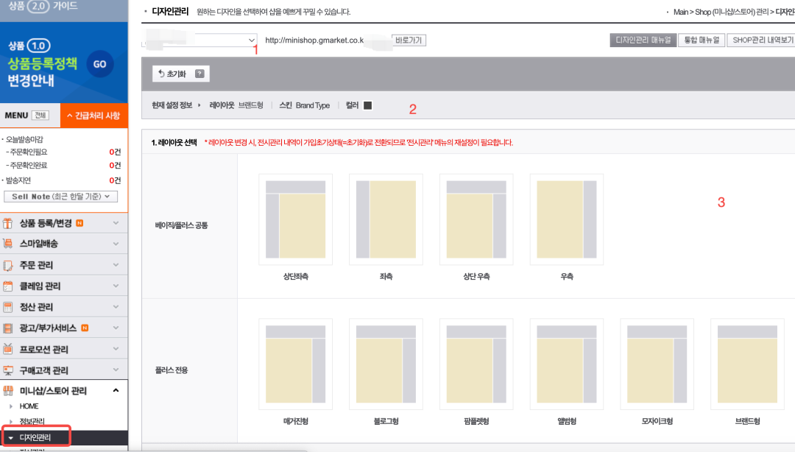The image size is (795, 452).
Task: Click the 광고/부가서비스 sidebar icon
Action: (10, 327)
